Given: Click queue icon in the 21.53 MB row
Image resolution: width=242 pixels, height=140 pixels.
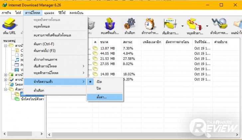Looking at the screenshot, I should tap(95, 58).
